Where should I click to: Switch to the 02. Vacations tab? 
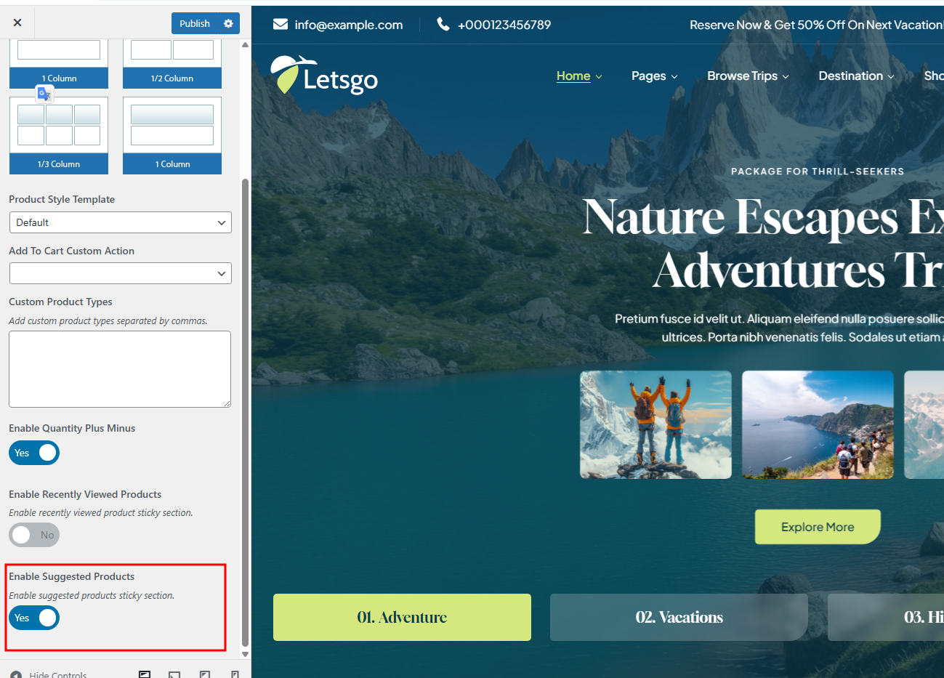click(679, 617)
